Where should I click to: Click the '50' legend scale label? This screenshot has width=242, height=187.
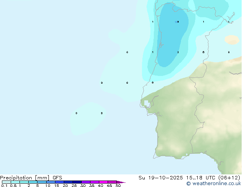pos(118,185)
